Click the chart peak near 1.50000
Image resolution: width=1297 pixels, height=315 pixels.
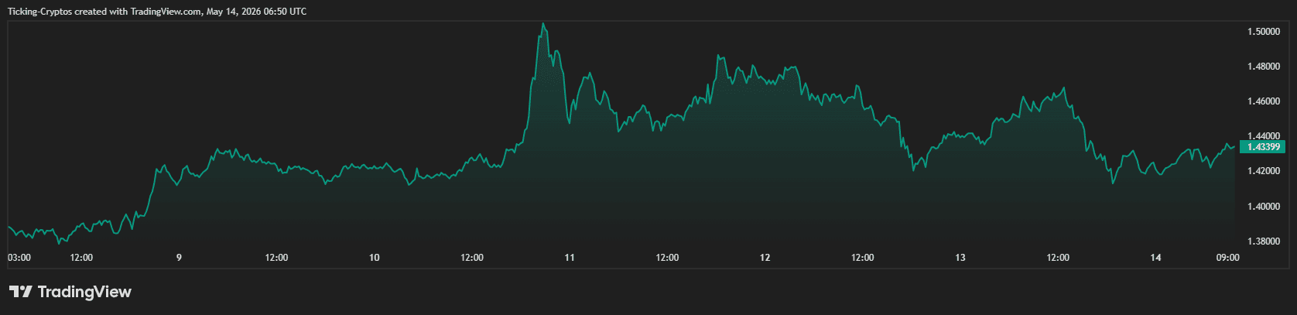point(544,24)
